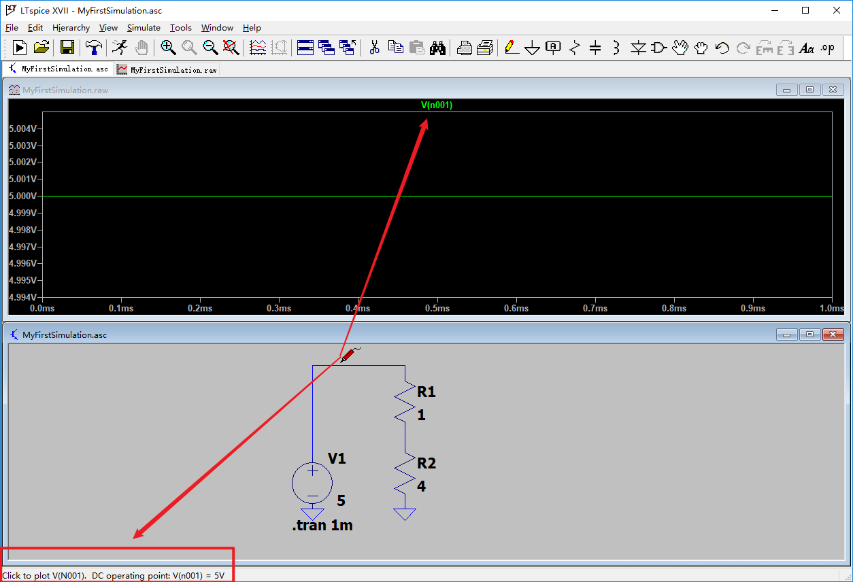Click the R2 value 4
Viewport: 853px width, 582px height.
[422, 486]
